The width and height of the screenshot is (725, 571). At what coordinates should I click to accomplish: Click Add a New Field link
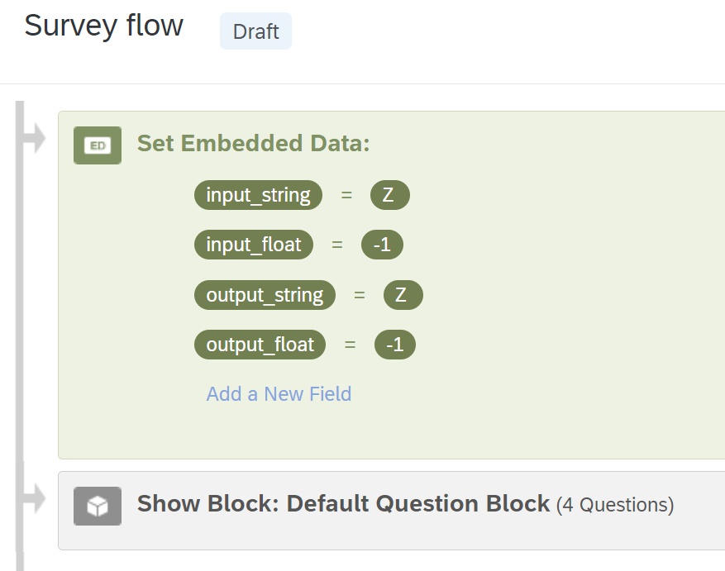click(279, 394)
